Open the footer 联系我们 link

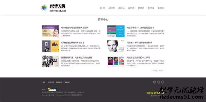point(67,82)
